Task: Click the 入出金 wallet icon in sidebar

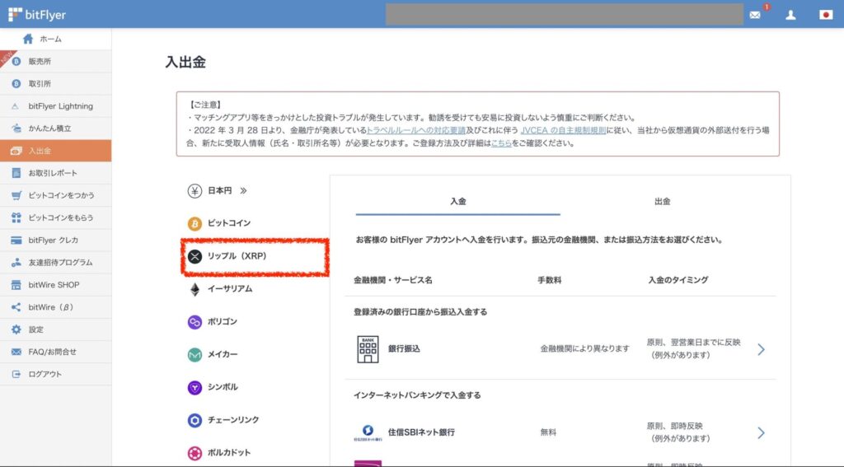Action: (x=16, y=151)
